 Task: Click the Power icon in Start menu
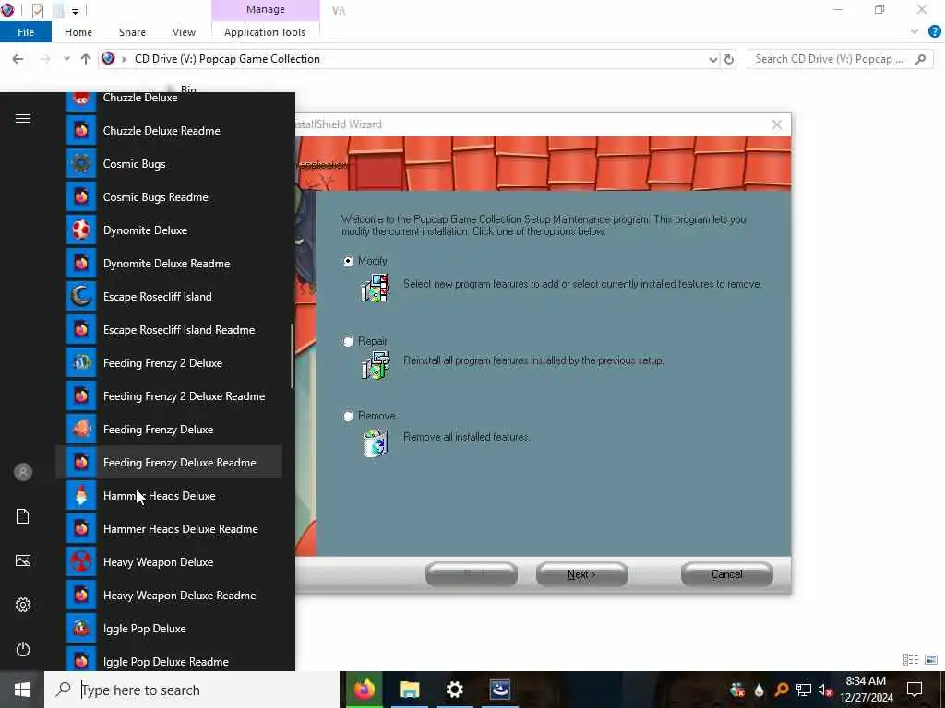[x=23, y=649]
